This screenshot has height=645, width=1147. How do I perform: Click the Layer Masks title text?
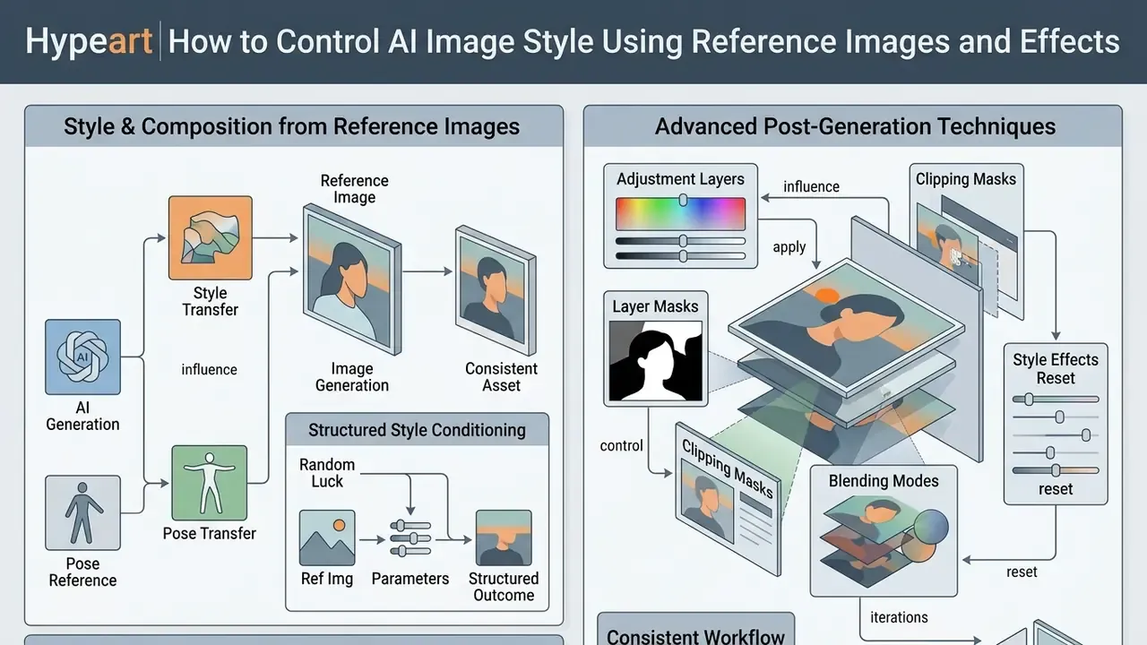tap(655, 306)
